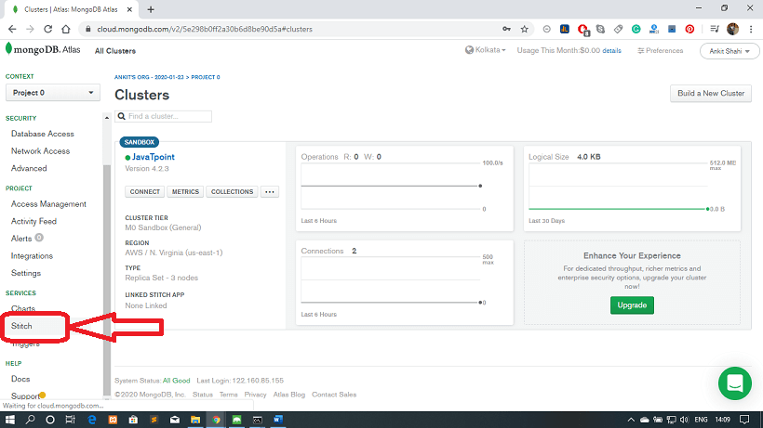
Task: Click All Good system status link
Action: pos(176,381)
